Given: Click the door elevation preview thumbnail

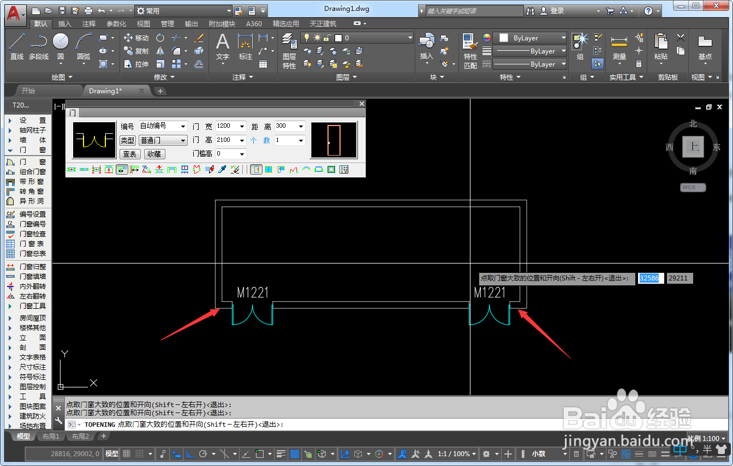Looking at the screenshot, I should point(333,140).
